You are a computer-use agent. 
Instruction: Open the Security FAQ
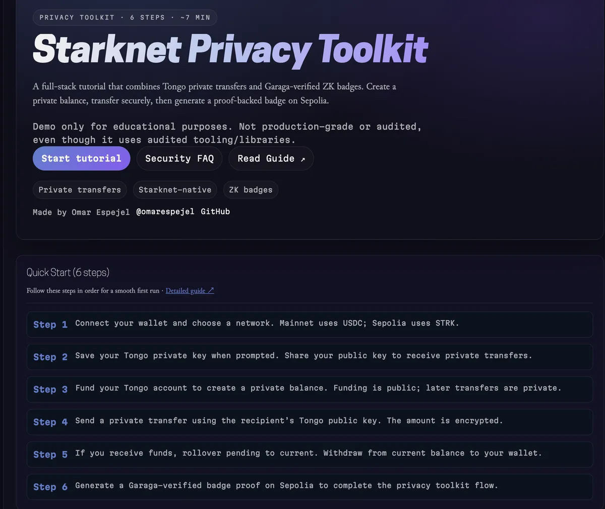(x=179, y=158)
